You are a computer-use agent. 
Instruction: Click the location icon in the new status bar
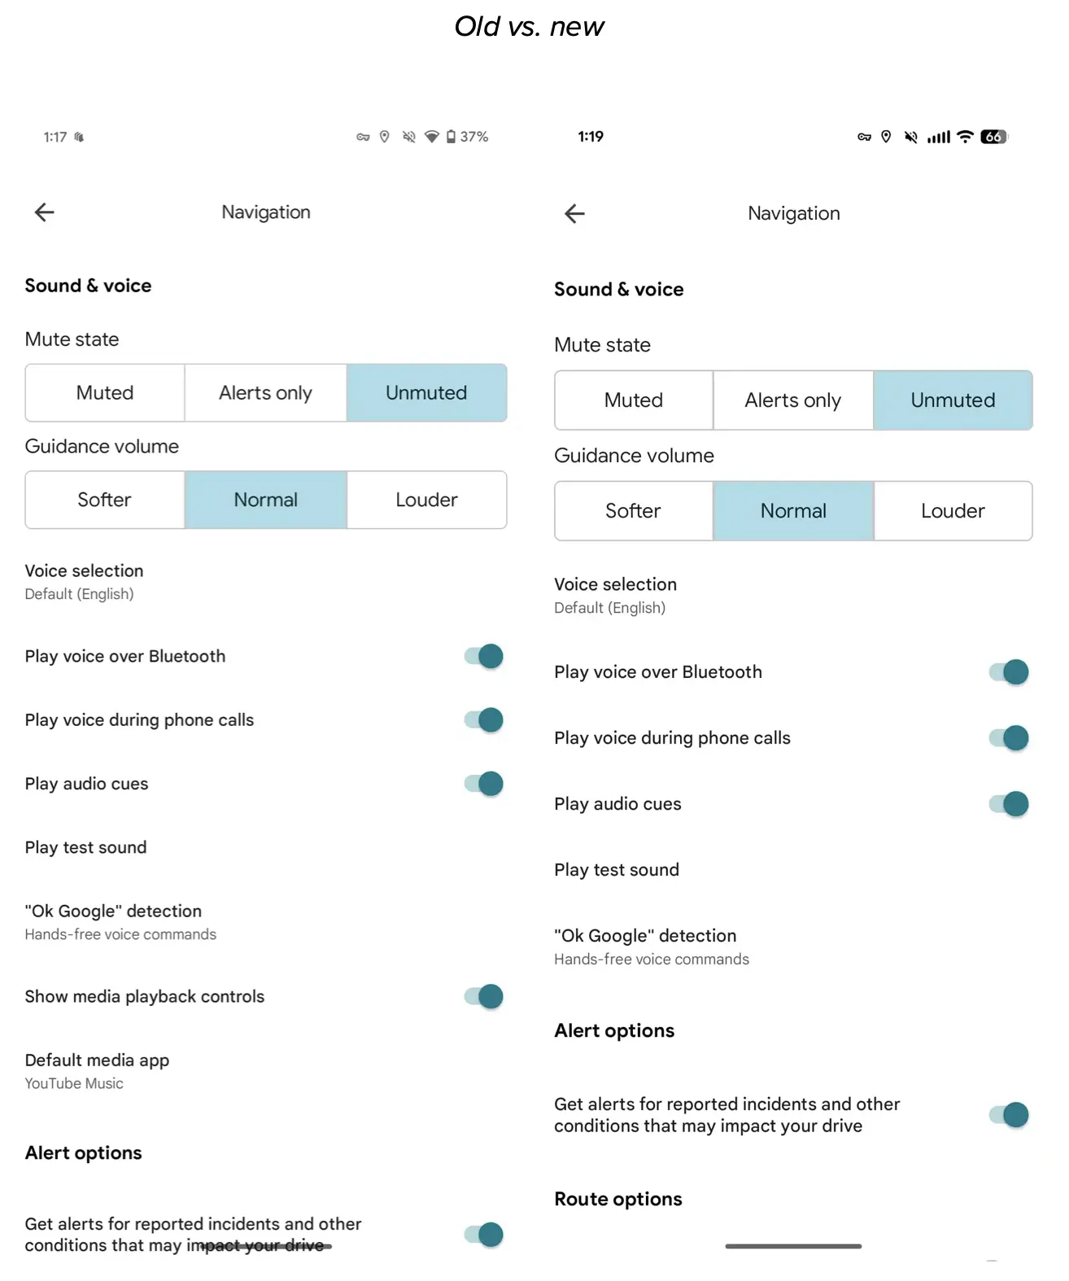tap(886, 136)
